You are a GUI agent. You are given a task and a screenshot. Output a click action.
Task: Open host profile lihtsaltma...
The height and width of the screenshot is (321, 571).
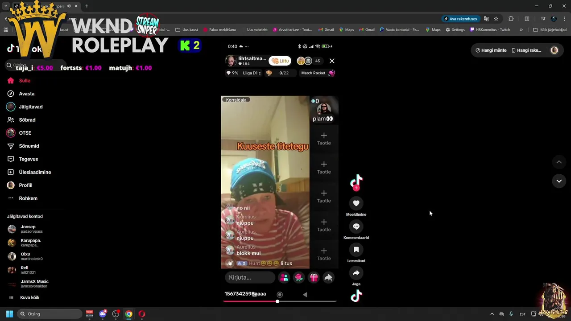pos(246,61)
